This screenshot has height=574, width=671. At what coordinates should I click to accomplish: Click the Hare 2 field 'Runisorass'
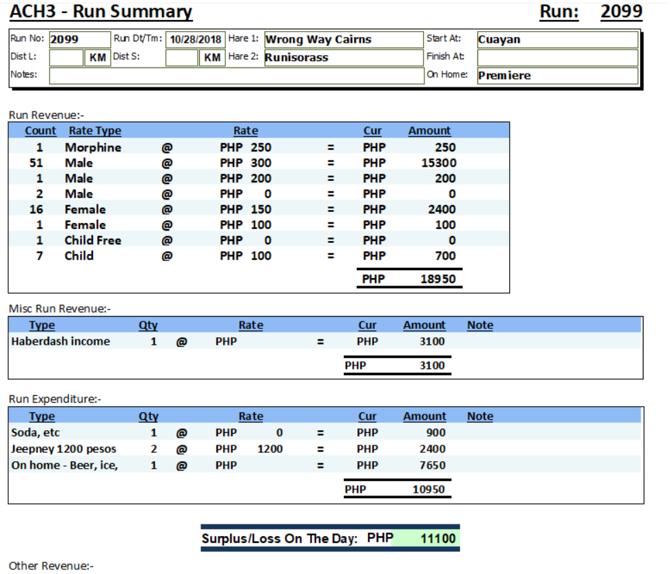point(342,58)
